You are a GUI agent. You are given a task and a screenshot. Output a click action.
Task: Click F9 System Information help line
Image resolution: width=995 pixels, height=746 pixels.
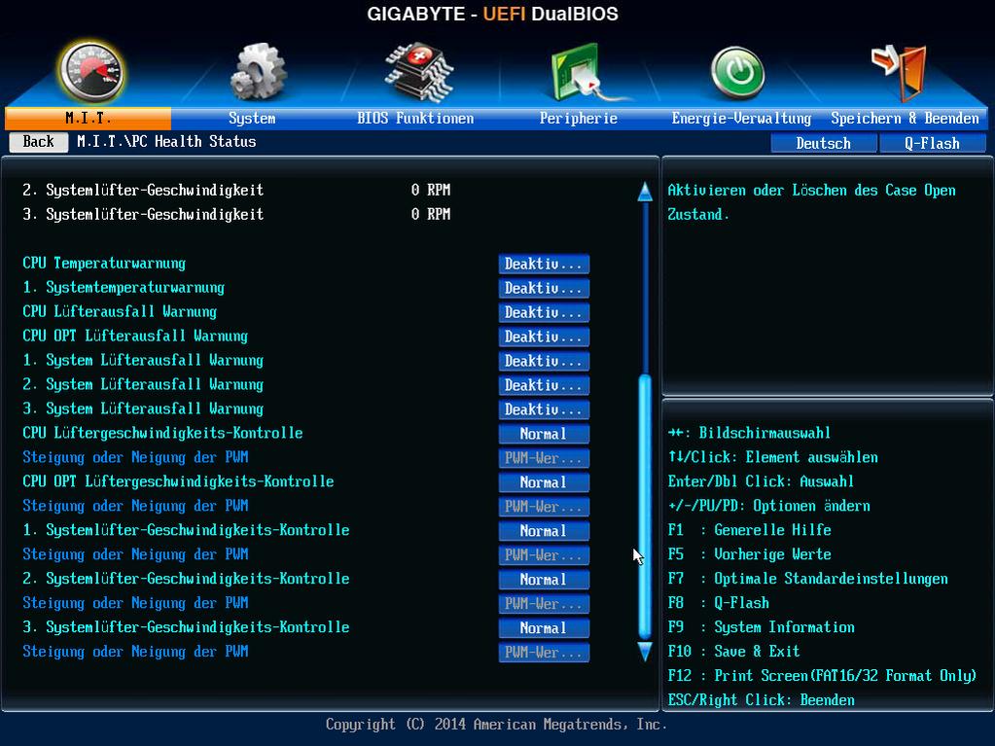click(762, 627)
